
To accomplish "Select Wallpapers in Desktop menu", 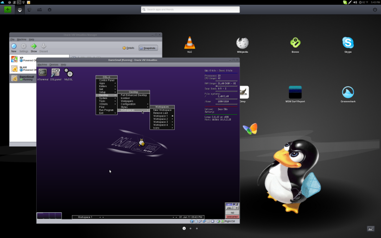I will pyautogui.click(x=134, y=101).
